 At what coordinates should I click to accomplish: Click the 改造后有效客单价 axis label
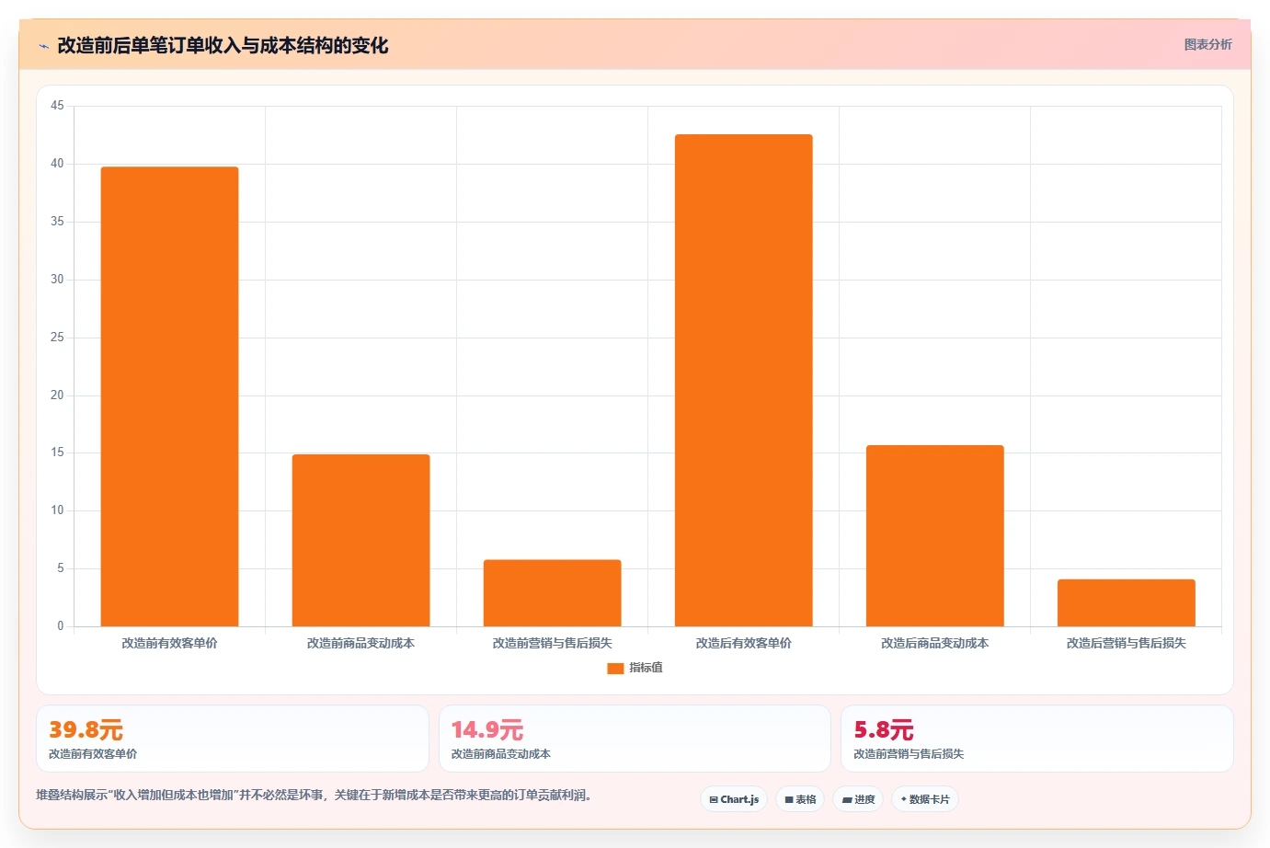click(x=743, y=644)
